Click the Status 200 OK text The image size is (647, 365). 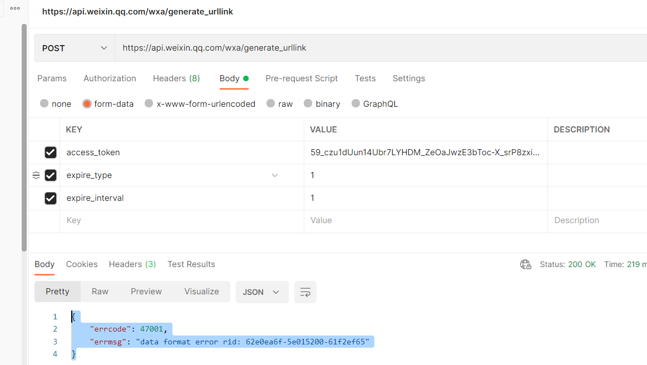[568, 264]
